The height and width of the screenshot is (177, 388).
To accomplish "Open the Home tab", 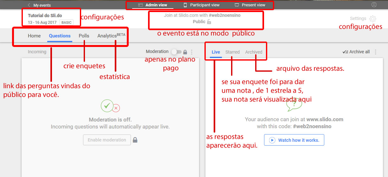I will 34,36.
